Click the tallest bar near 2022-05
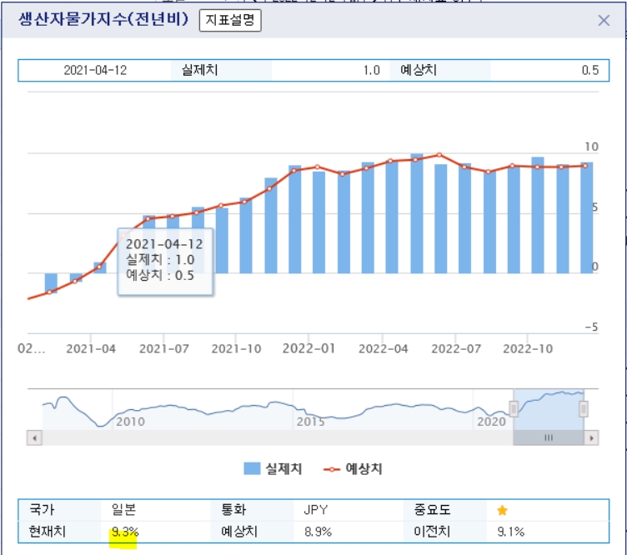 point(417,213)
